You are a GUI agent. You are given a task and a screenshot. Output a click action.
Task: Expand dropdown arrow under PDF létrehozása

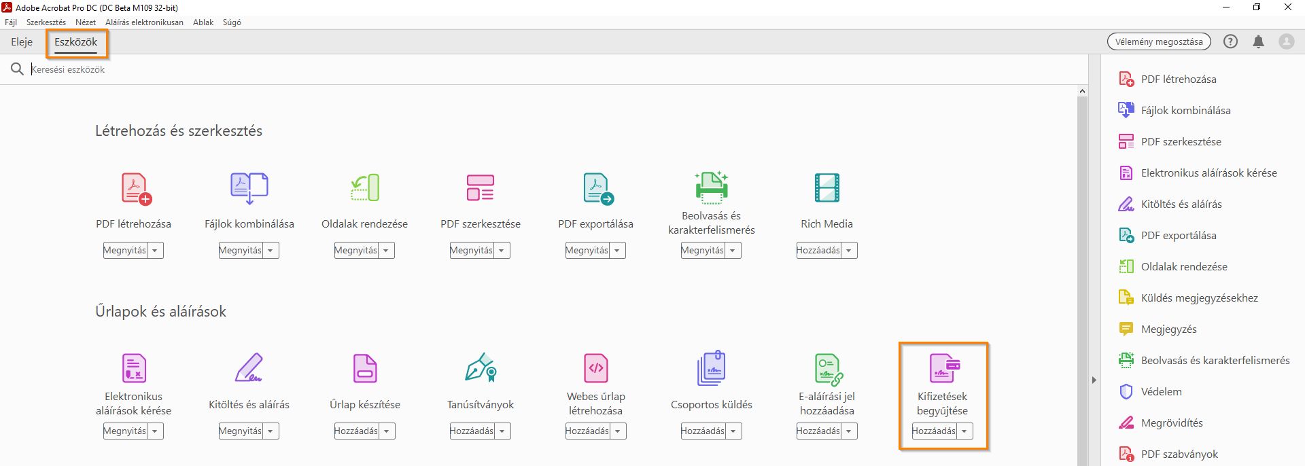pyautogui.click(x=155, y=251)
